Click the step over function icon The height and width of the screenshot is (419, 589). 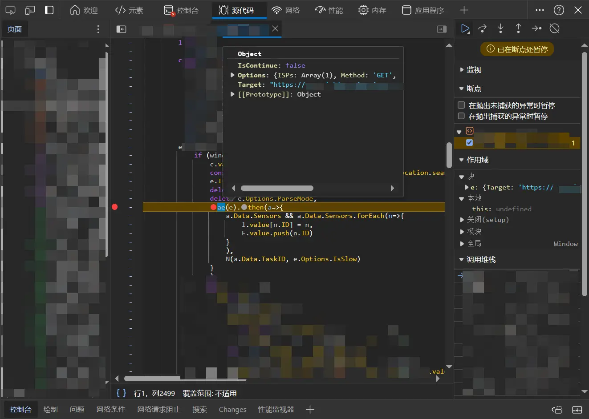point(483,29)
